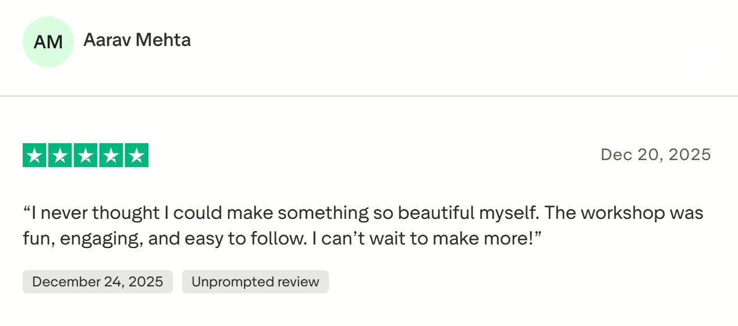Select the "December 24, 2025" date tag
738x326 pixels.
(x=98, y=282)
